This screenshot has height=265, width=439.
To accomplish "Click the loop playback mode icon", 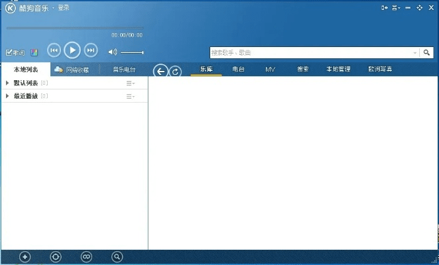I will (x=86, y=257).
